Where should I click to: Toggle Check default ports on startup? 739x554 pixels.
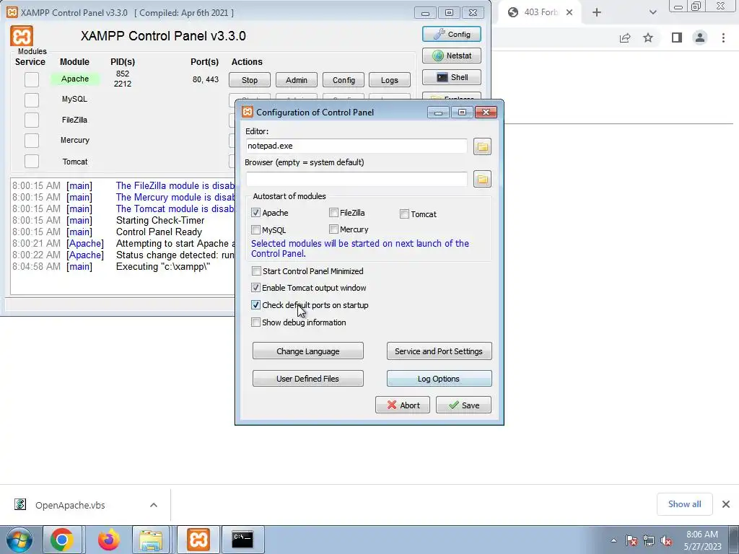tap(256, 305)
